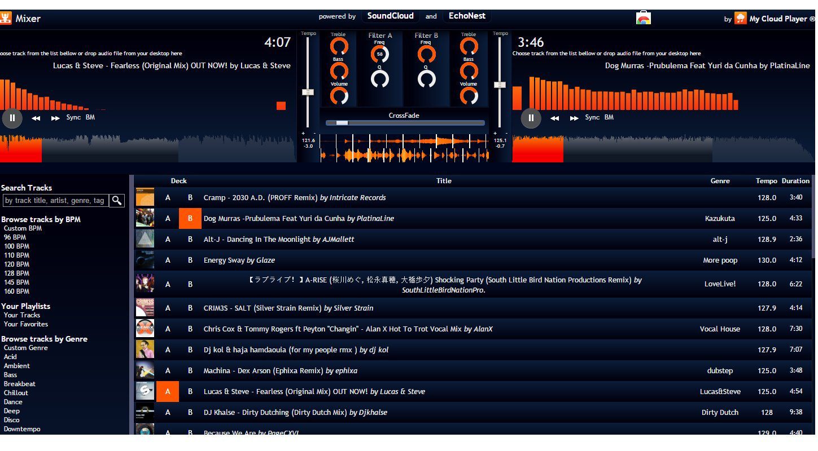This screenshot has height=451, width=818.
Task: Click the plus under deck B tempo
Action: [x=496, y=134]
